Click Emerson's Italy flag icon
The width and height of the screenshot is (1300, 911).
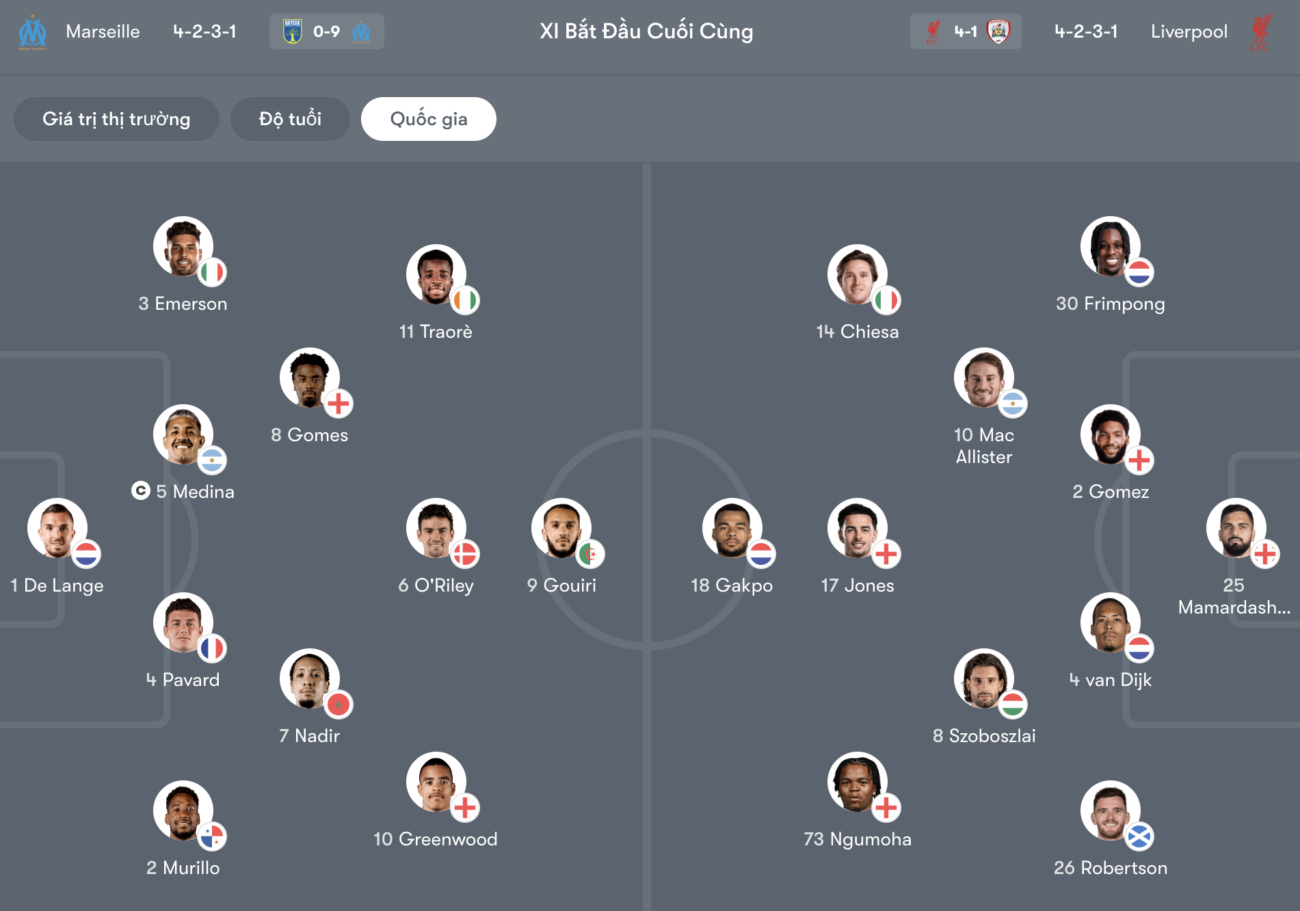click(212, 273)
